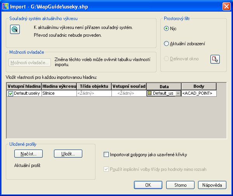Open the Třída objektu cell dropdown

pyautogui.click(x=94, y=94)
